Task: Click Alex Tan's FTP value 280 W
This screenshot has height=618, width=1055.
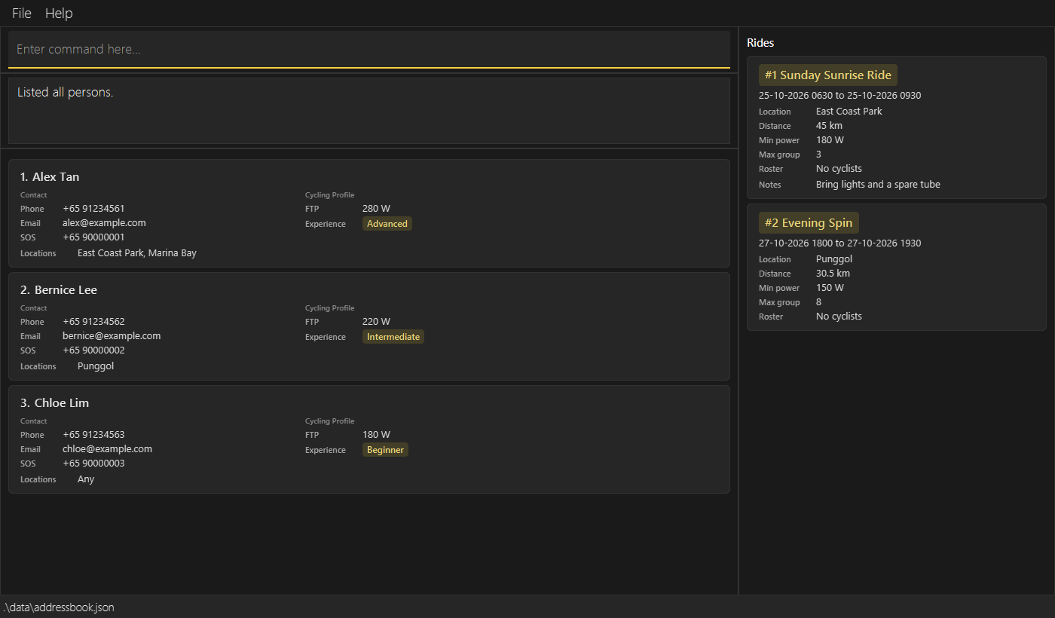Action: click(x=376, y=209)
